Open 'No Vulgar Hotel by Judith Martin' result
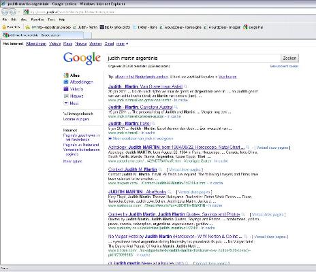This screenshot has width=316, height=272. tap(175, 237)
